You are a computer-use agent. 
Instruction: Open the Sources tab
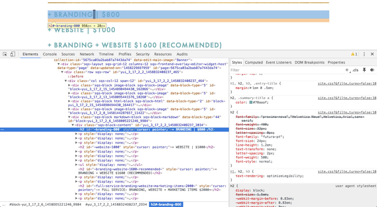pos(68,54)
